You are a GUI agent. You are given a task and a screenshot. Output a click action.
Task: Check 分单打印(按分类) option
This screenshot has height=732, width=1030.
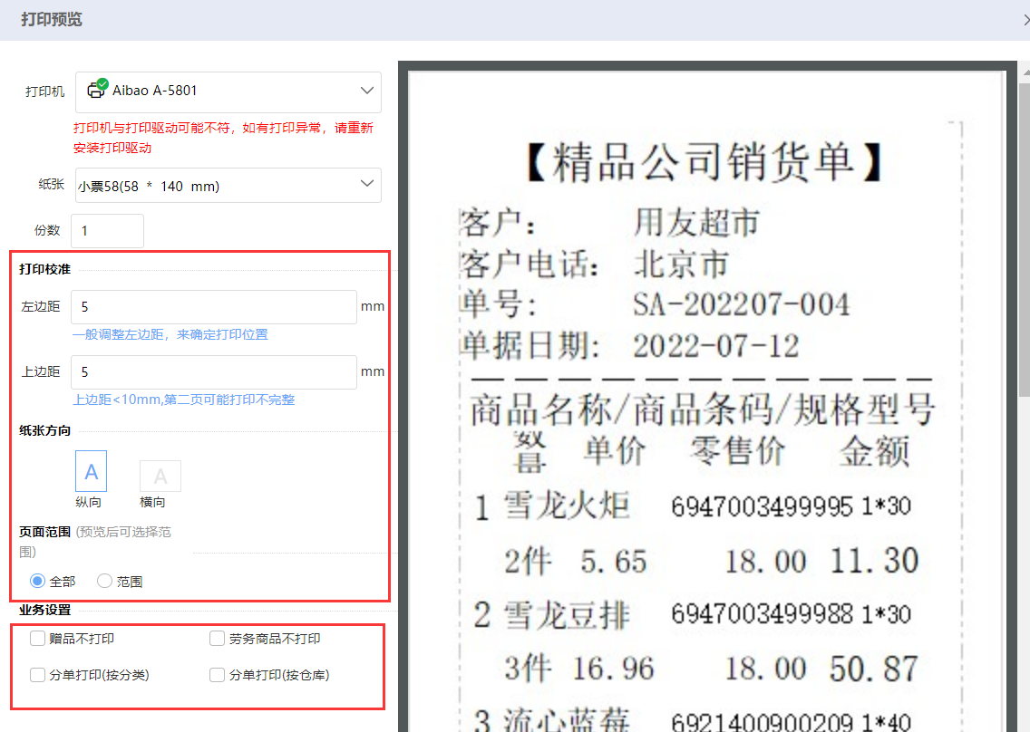pos(38,675)
